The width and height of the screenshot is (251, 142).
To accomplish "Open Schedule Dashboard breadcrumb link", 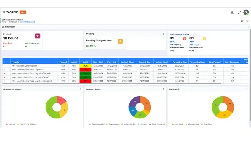I will pos(27,22).
